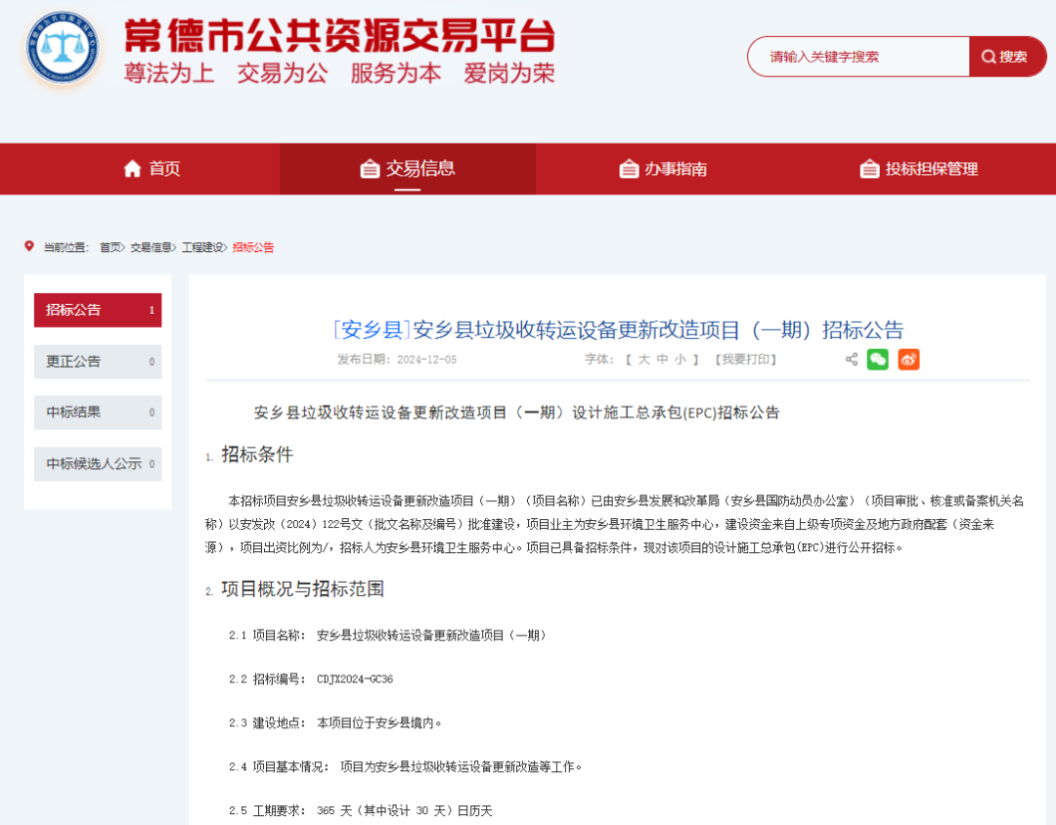Share via the orange Weibo icon

[908, 360]
